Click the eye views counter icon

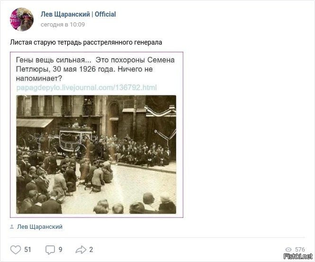click(288, 250)
